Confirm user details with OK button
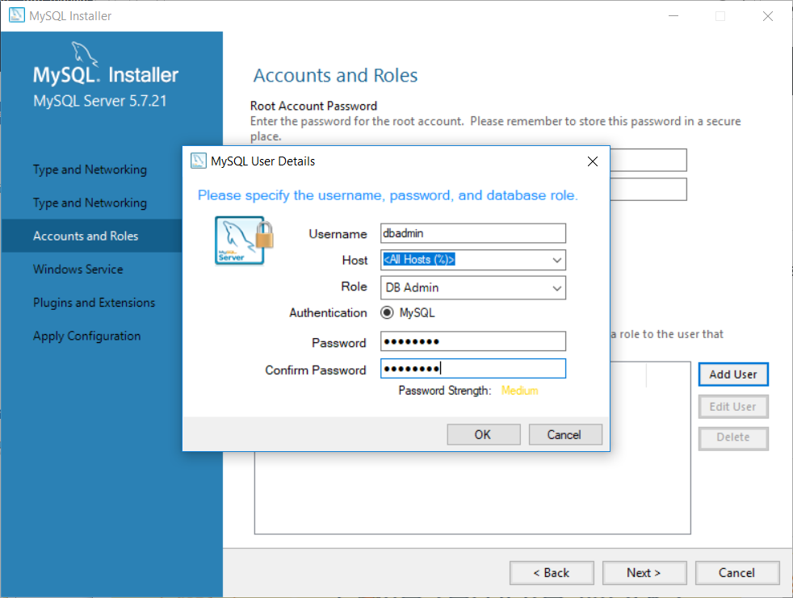The height and width of the screenshot is (598, 793). click(483, 435)
